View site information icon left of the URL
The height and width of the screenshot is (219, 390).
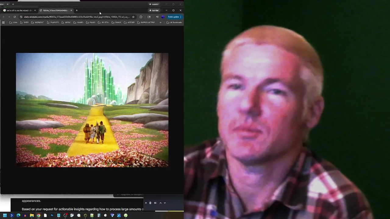pyautogui.click(x=21, y=17)
